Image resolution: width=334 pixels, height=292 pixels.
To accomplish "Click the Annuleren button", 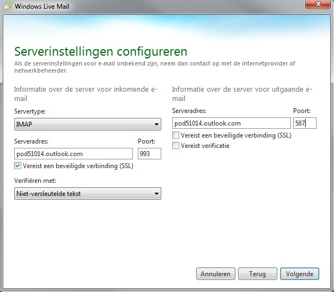I will tap(216, 274).
